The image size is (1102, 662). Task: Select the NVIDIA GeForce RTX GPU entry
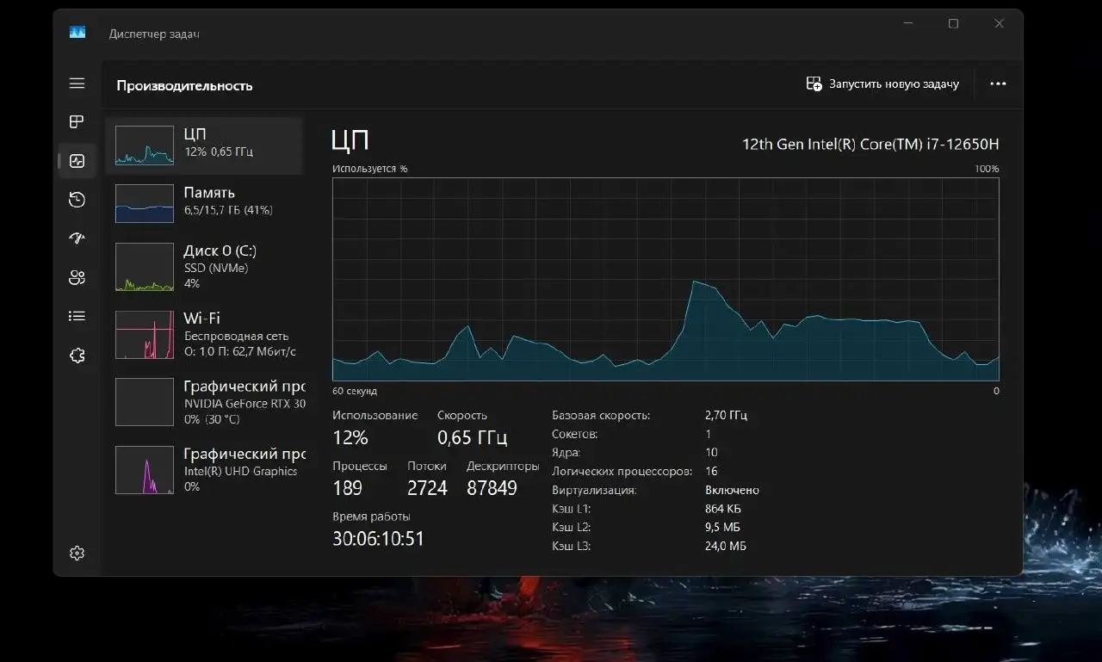click(x=205, y=401)
